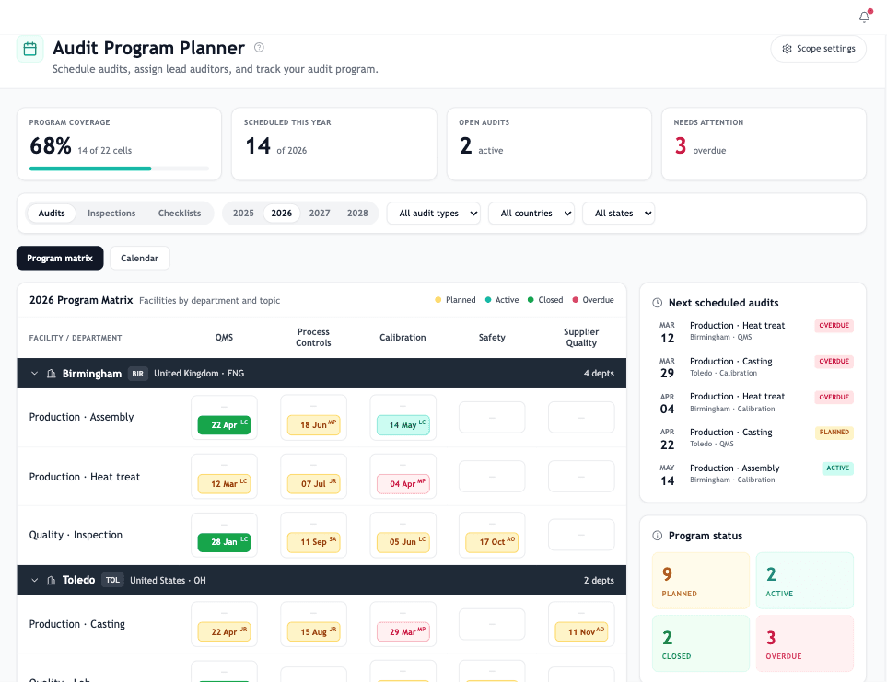
Task: Open Apr 22 Casting scheduled audit
Action: pos(753,438)
